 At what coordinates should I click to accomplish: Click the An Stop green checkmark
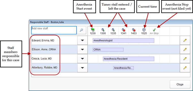pyautogui.click(x=154, y=31)
